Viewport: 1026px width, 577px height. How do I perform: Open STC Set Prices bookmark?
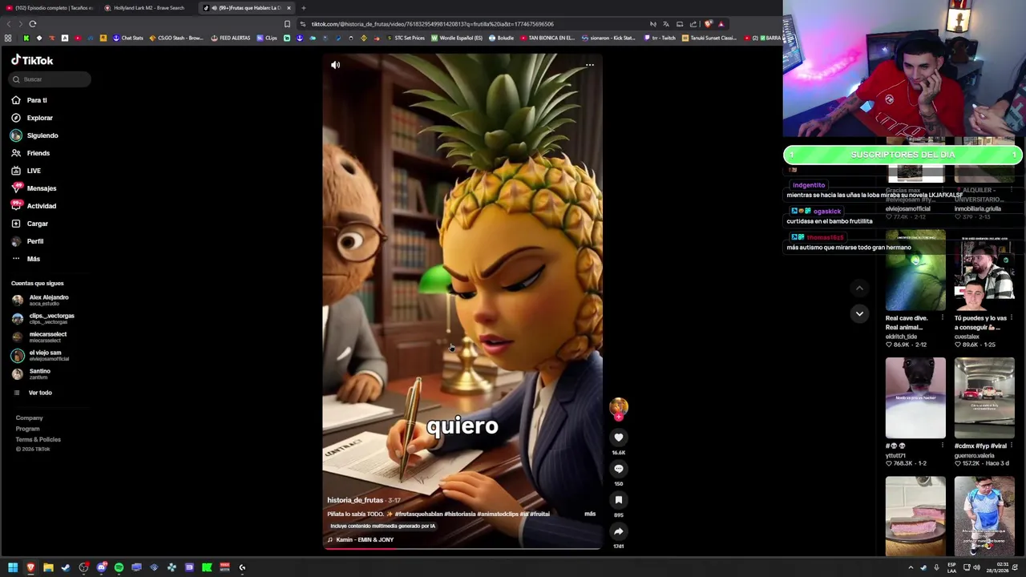click(x=406, y=38)
